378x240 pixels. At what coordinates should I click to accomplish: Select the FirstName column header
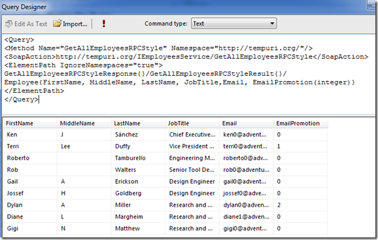[30, 124]
